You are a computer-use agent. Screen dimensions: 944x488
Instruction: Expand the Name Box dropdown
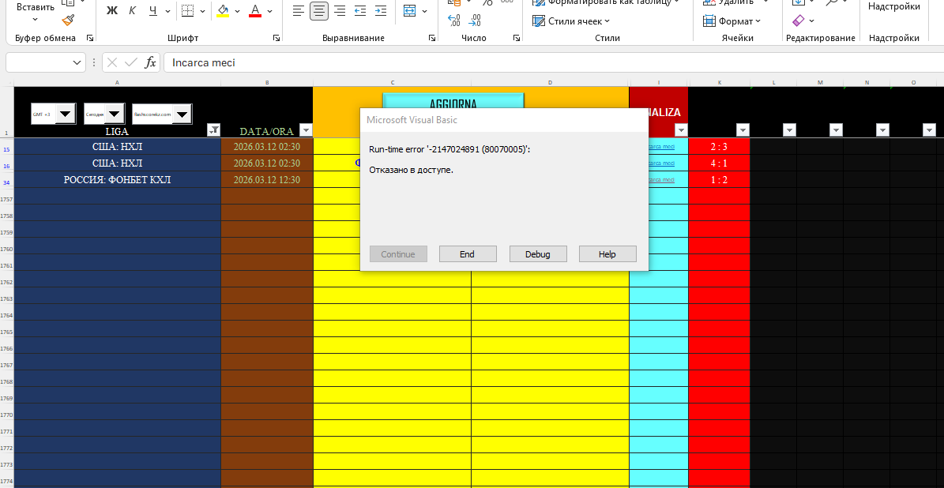pos(77,62)
